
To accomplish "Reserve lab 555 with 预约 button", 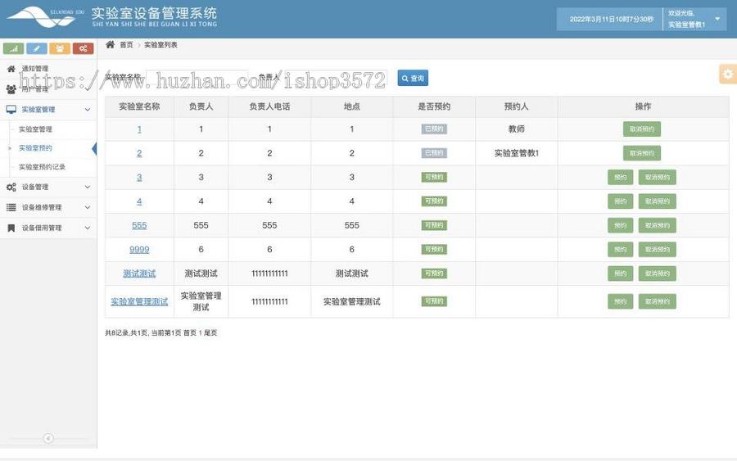I will (x=620, y=225).
